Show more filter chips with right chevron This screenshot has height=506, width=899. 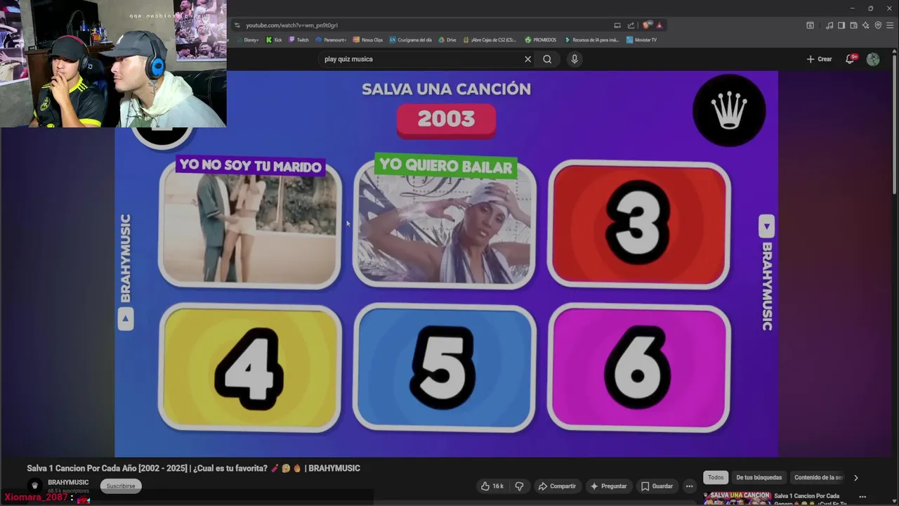[x=855, y=478]
